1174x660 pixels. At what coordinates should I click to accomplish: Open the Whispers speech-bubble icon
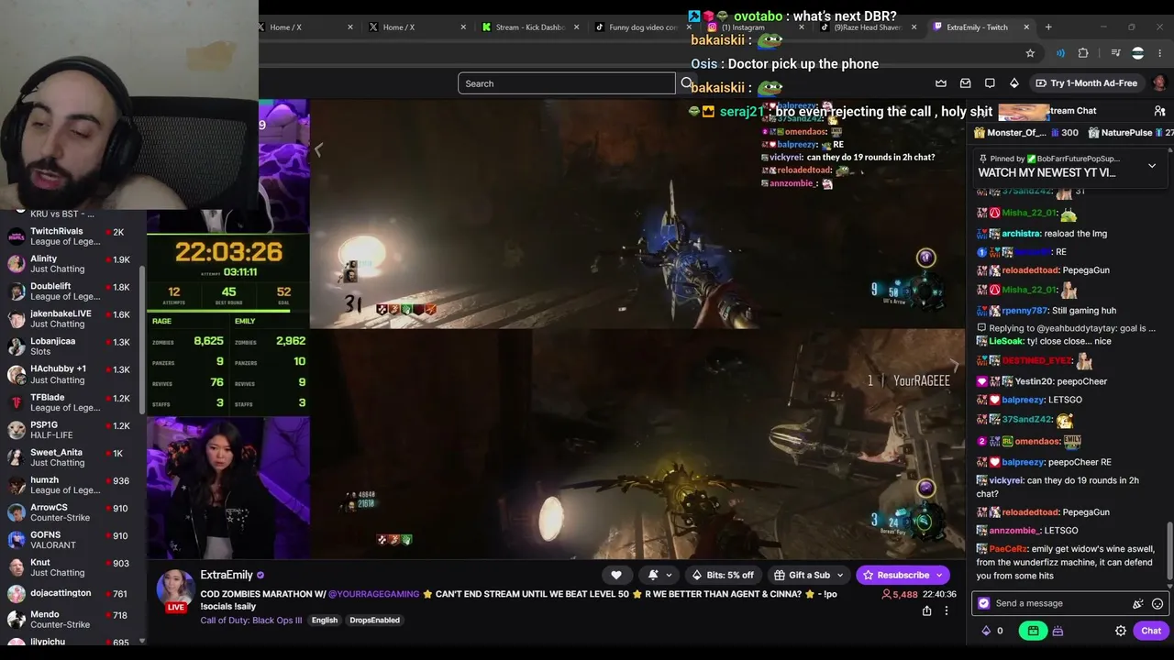990,83
